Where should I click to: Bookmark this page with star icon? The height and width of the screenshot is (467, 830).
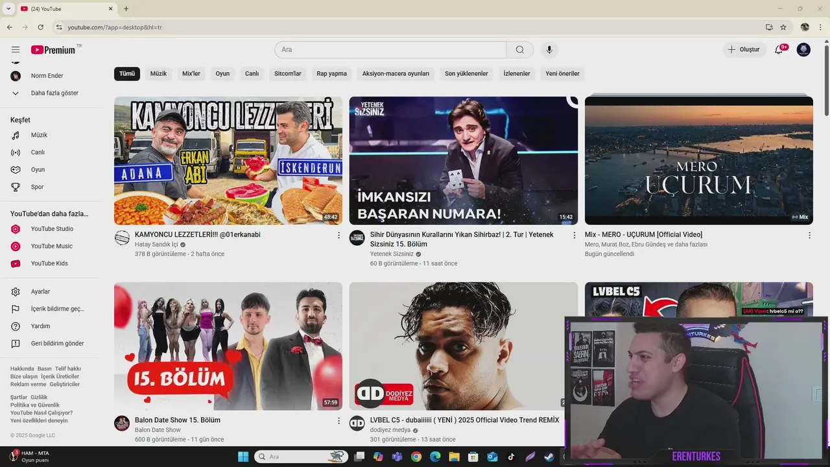[783, 27]
